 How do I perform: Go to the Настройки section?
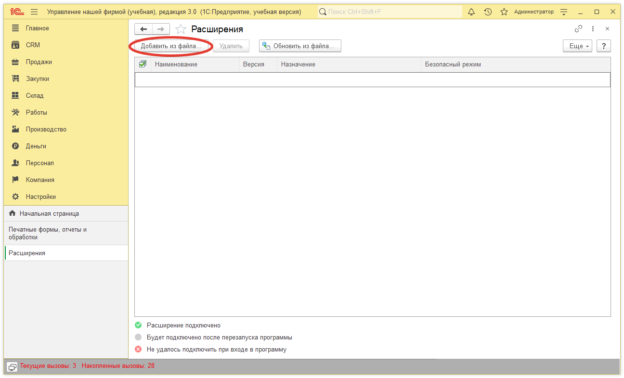pyautogui.click(x=40, y=196)
